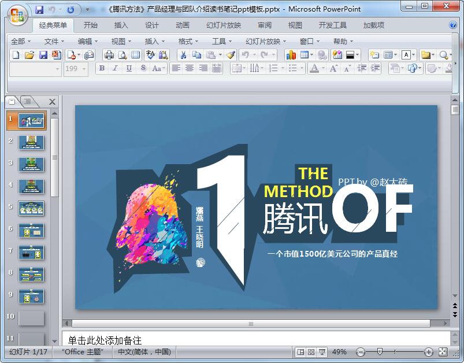Expand the Paste options arrow
464x363 pixels.
click(220, 55)
